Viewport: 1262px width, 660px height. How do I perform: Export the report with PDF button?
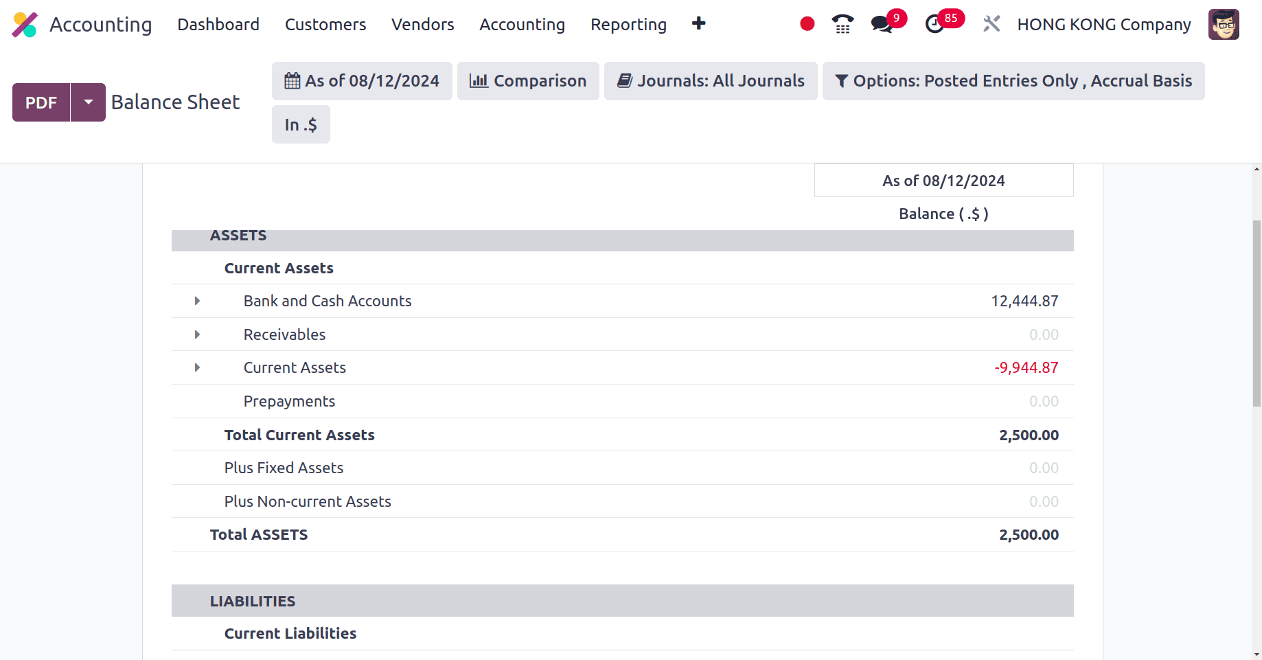coord(41,102)
